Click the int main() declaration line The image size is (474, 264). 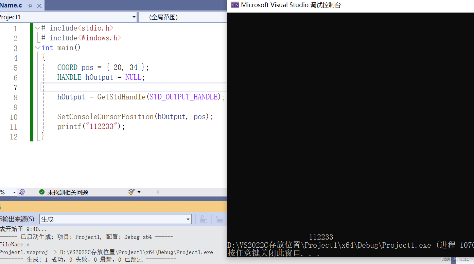click(61, 48)
